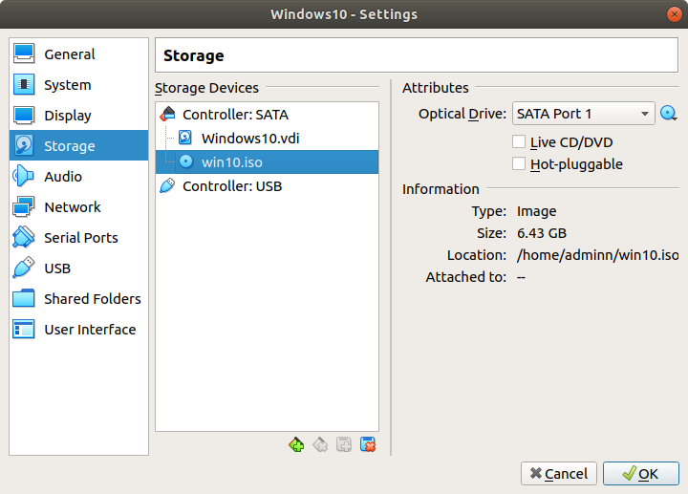This screenshot has height=494, width=688.
Task: Click the USB plug icon in sidebar
Action: [x=24, y=268]
